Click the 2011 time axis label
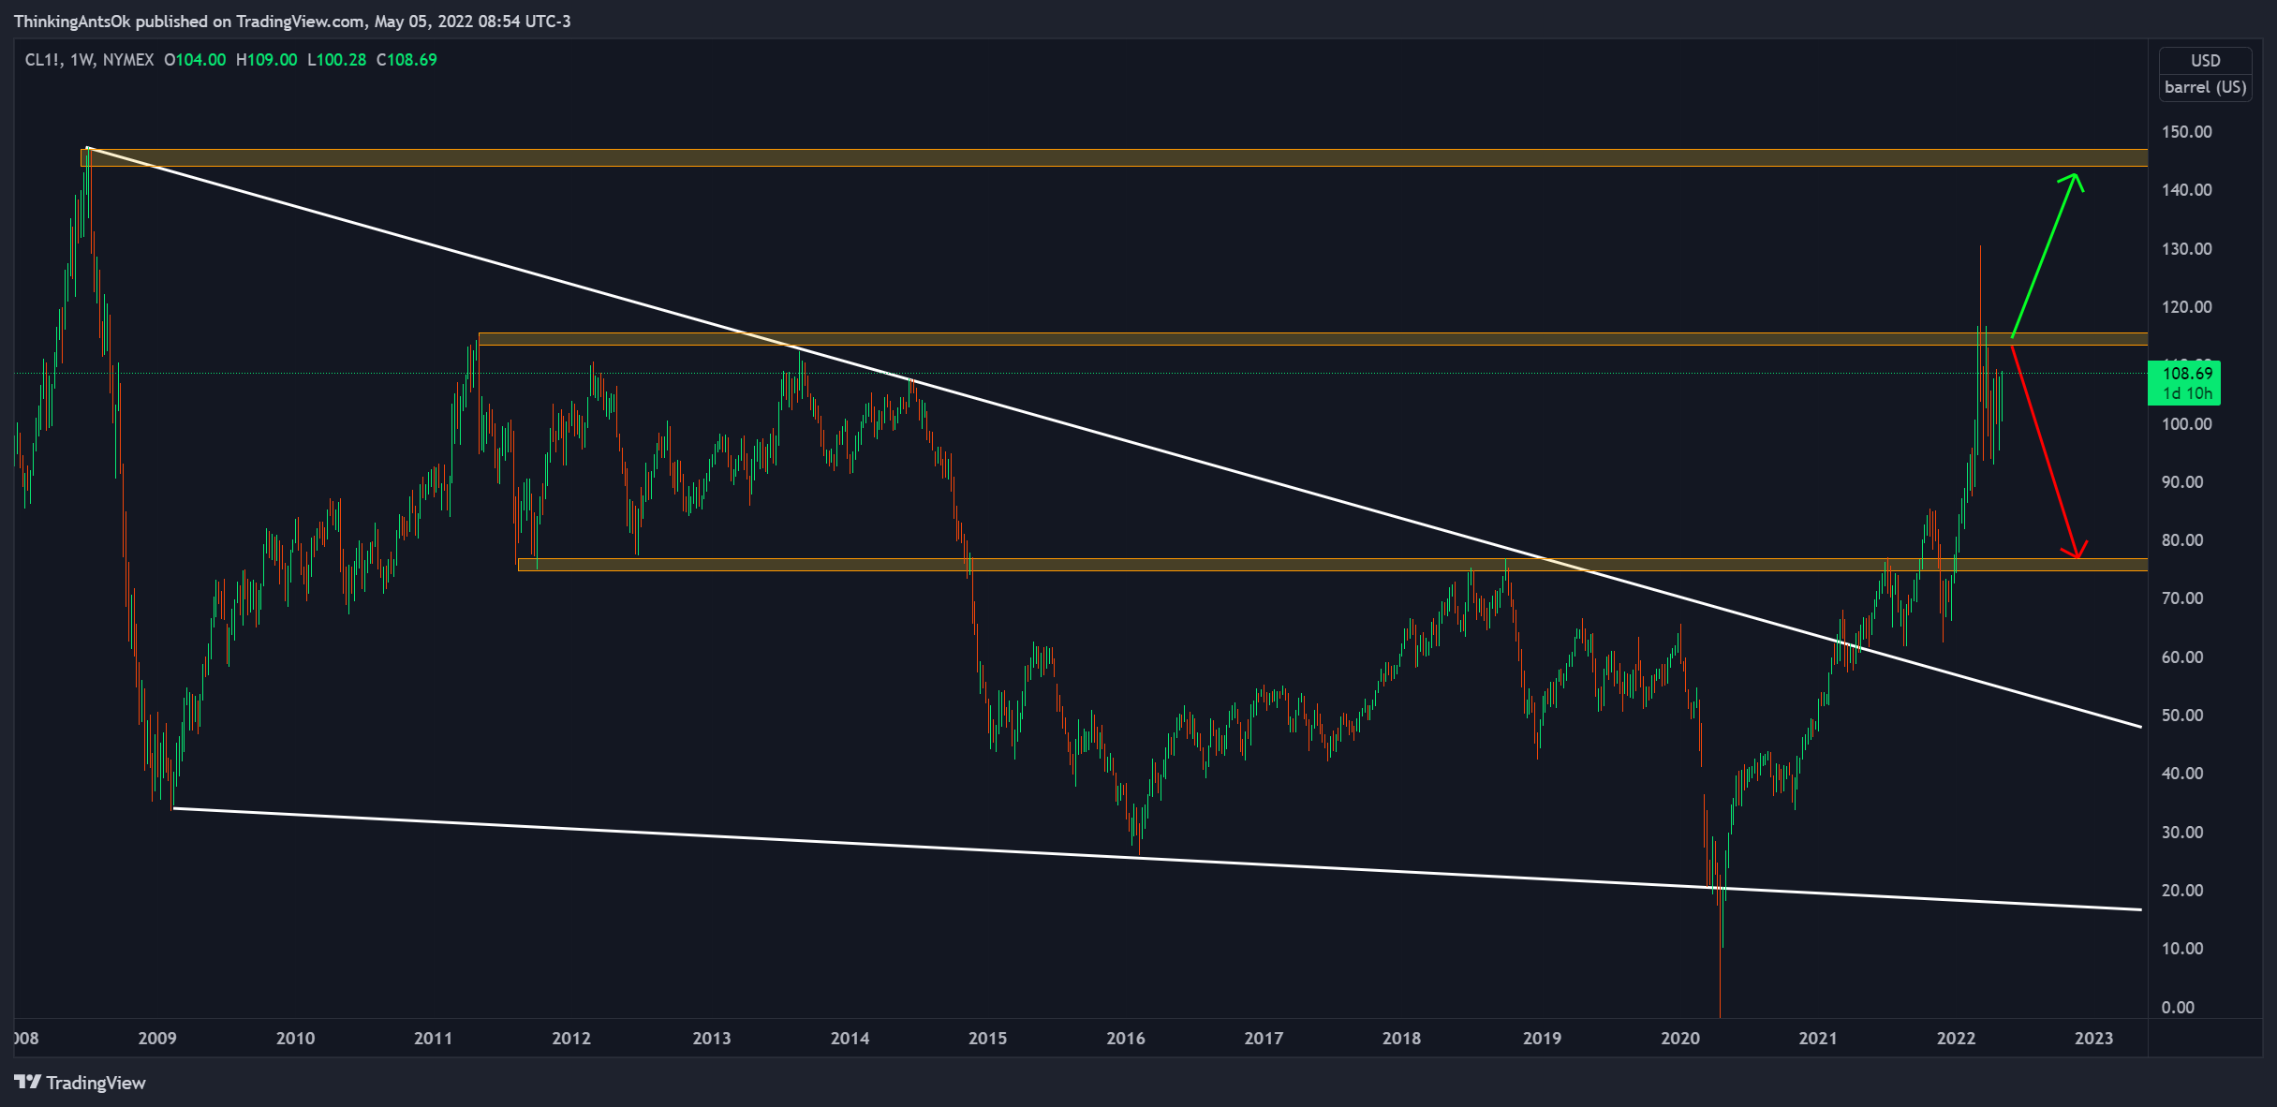 (x=433, y=1039)
